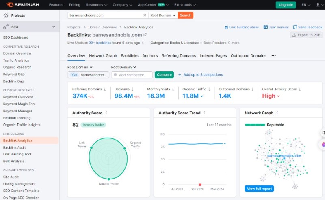Click the User manual book icon
The height and width of the screenshot is (200, 325).
point(265,27)
